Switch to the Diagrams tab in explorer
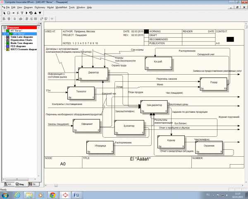 pos(21,184)
